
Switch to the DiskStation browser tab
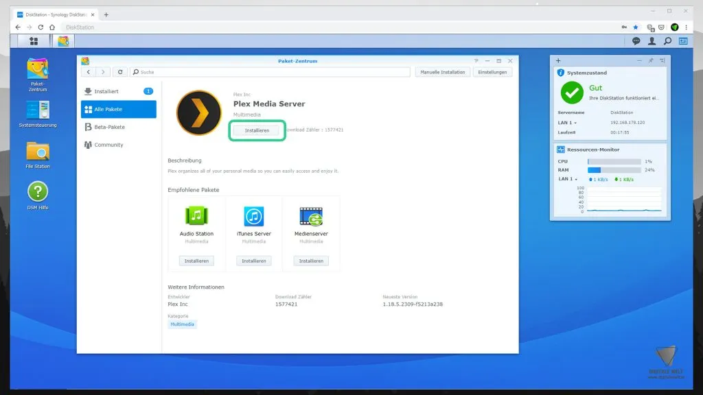[56, 15]
